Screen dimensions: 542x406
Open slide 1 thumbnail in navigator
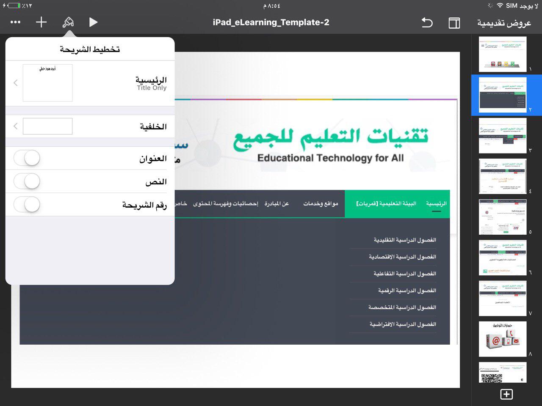pyautogui.click(x=503, y=54)
